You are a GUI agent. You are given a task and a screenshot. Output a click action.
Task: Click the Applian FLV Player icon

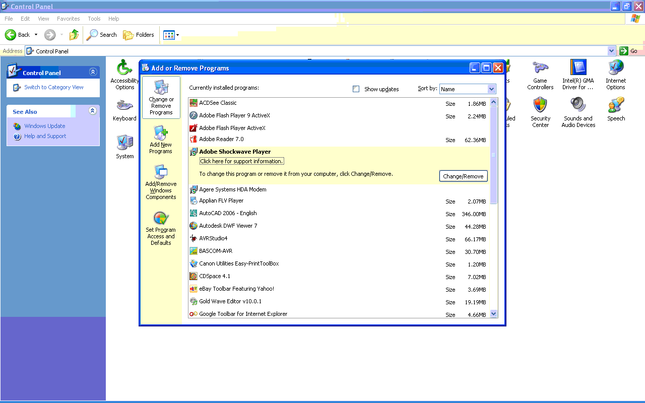pyautogui.click(x=193, y=200)
